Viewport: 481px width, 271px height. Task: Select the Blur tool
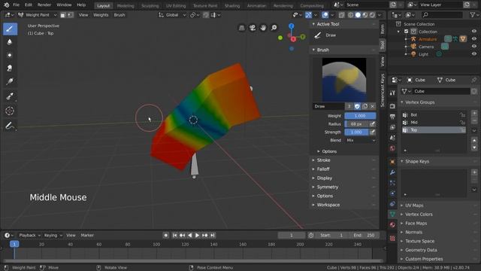tap(10, 42)
